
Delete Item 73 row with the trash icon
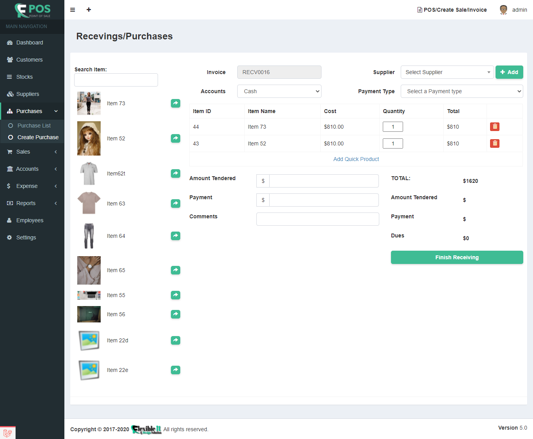494,126
